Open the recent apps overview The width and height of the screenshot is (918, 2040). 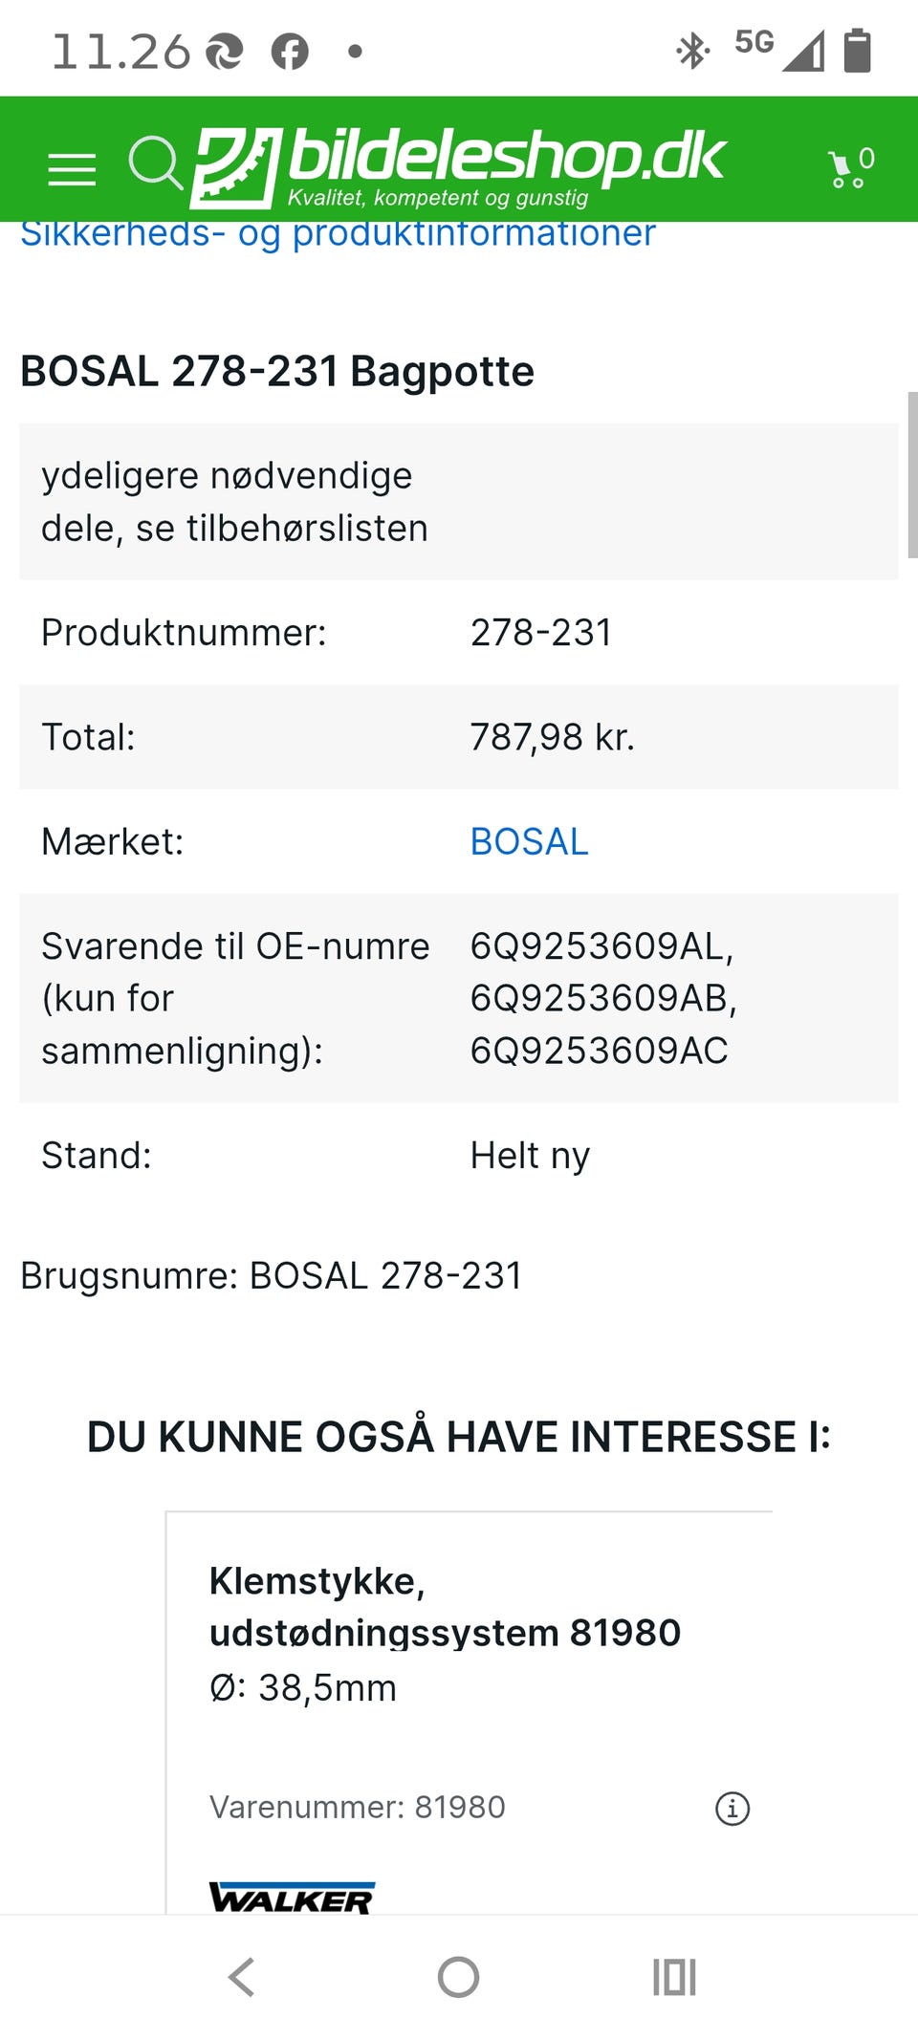coord(674,1977)
